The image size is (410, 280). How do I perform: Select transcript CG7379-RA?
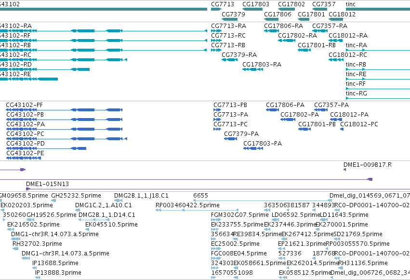click(x=230, y=60)
